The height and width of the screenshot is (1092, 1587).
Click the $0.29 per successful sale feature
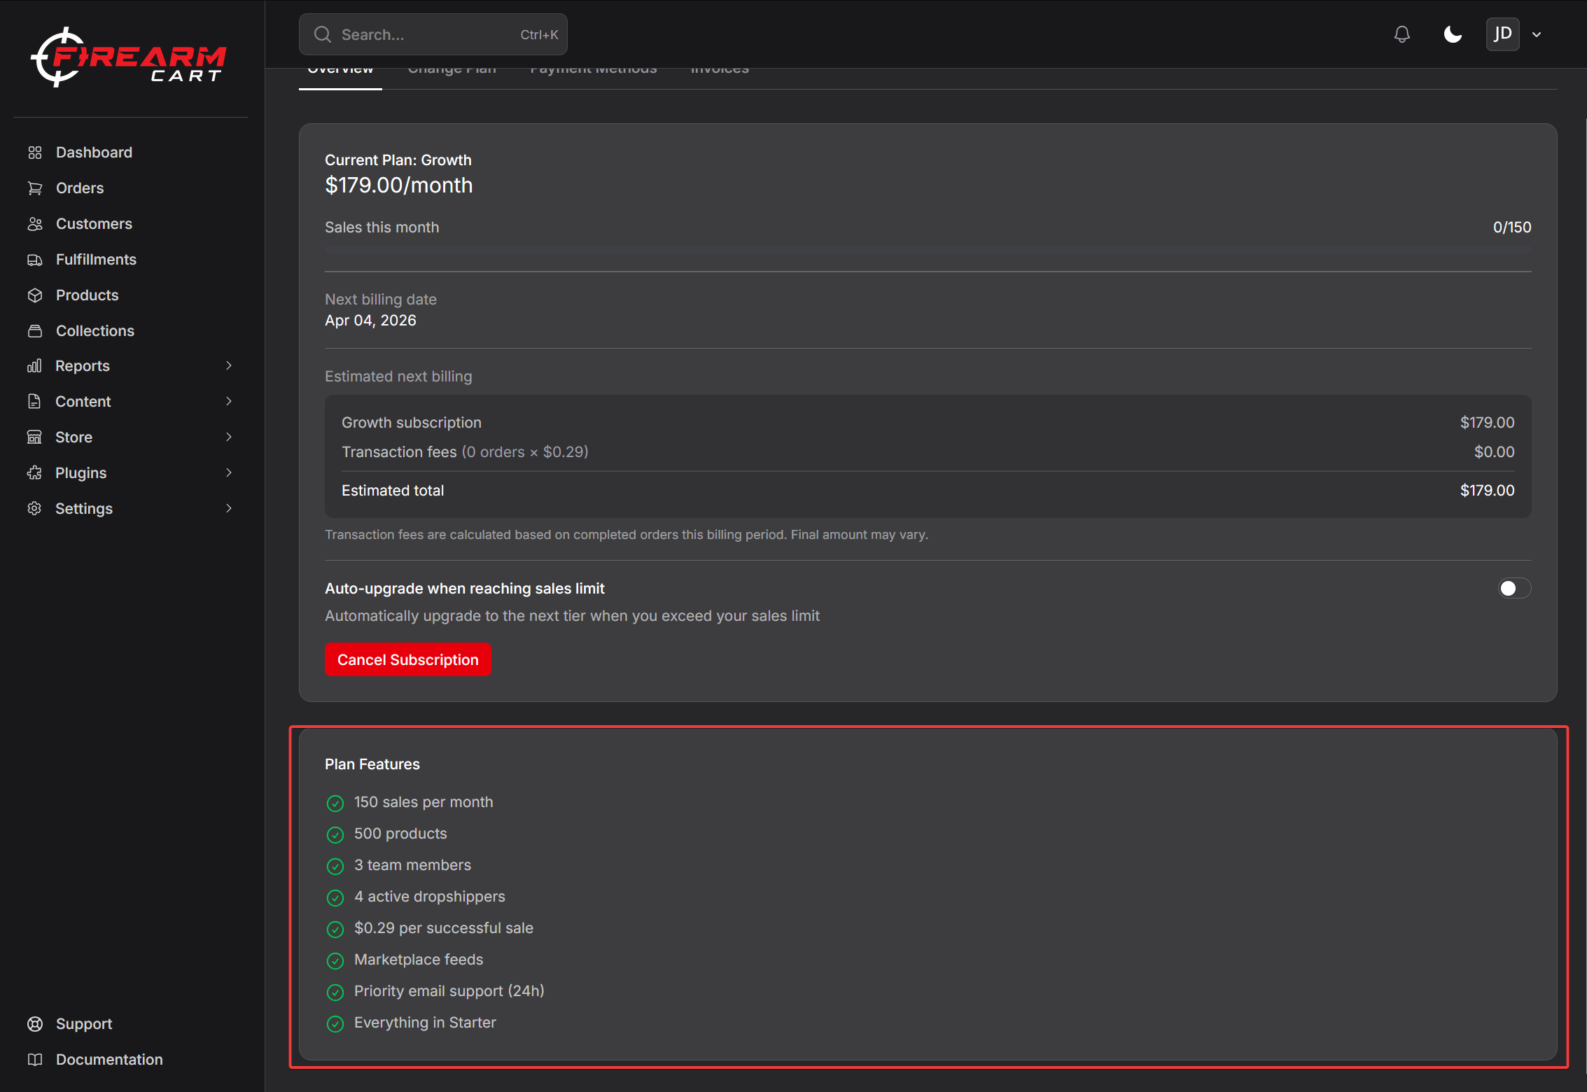click(444, 928)
